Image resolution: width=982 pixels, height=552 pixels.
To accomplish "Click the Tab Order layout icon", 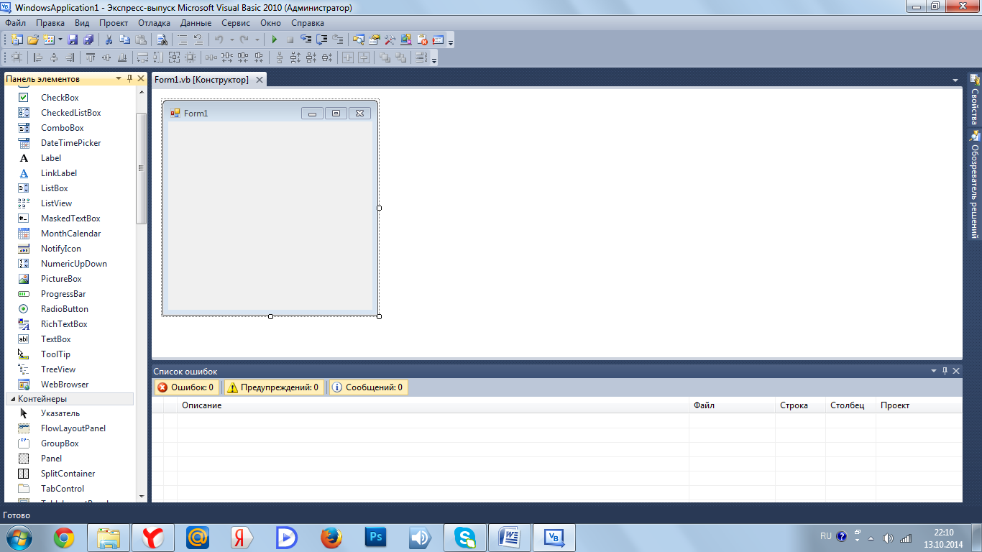I will point(421,57).
